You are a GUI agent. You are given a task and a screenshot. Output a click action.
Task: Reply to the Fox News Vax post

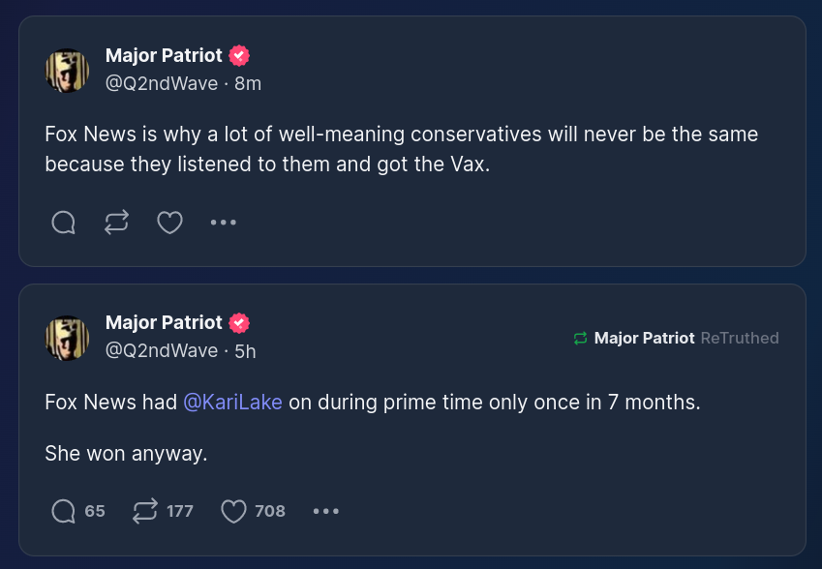63,224
